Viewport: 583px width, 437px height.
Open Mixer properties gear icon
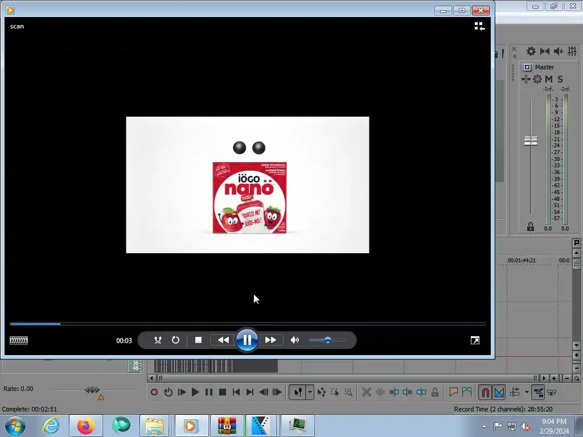(x=531, y=51)
